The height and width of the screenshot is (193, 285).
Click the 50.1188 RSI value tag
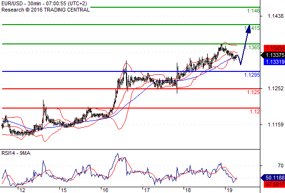click(x=273, y=178)
